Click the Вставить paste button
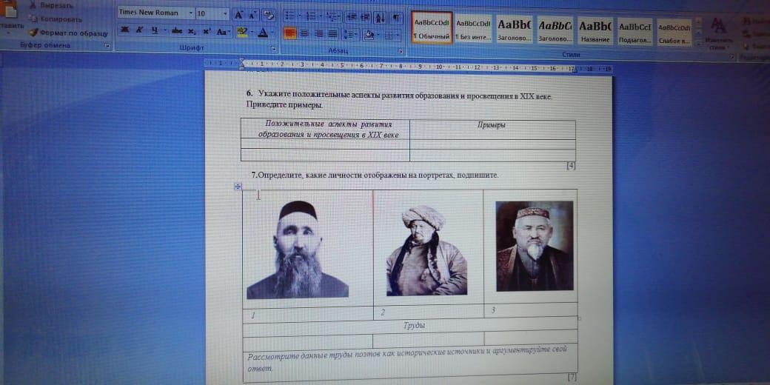The height and width of the screenshot is (385, 770). coord(10,17)
